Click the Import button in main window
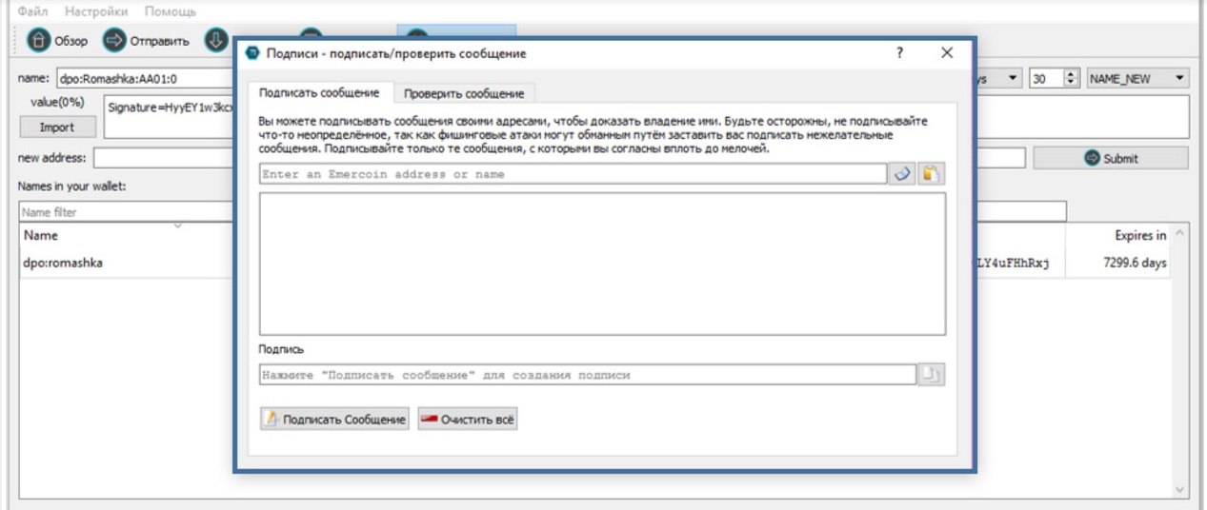 click(x=57, y=127)
